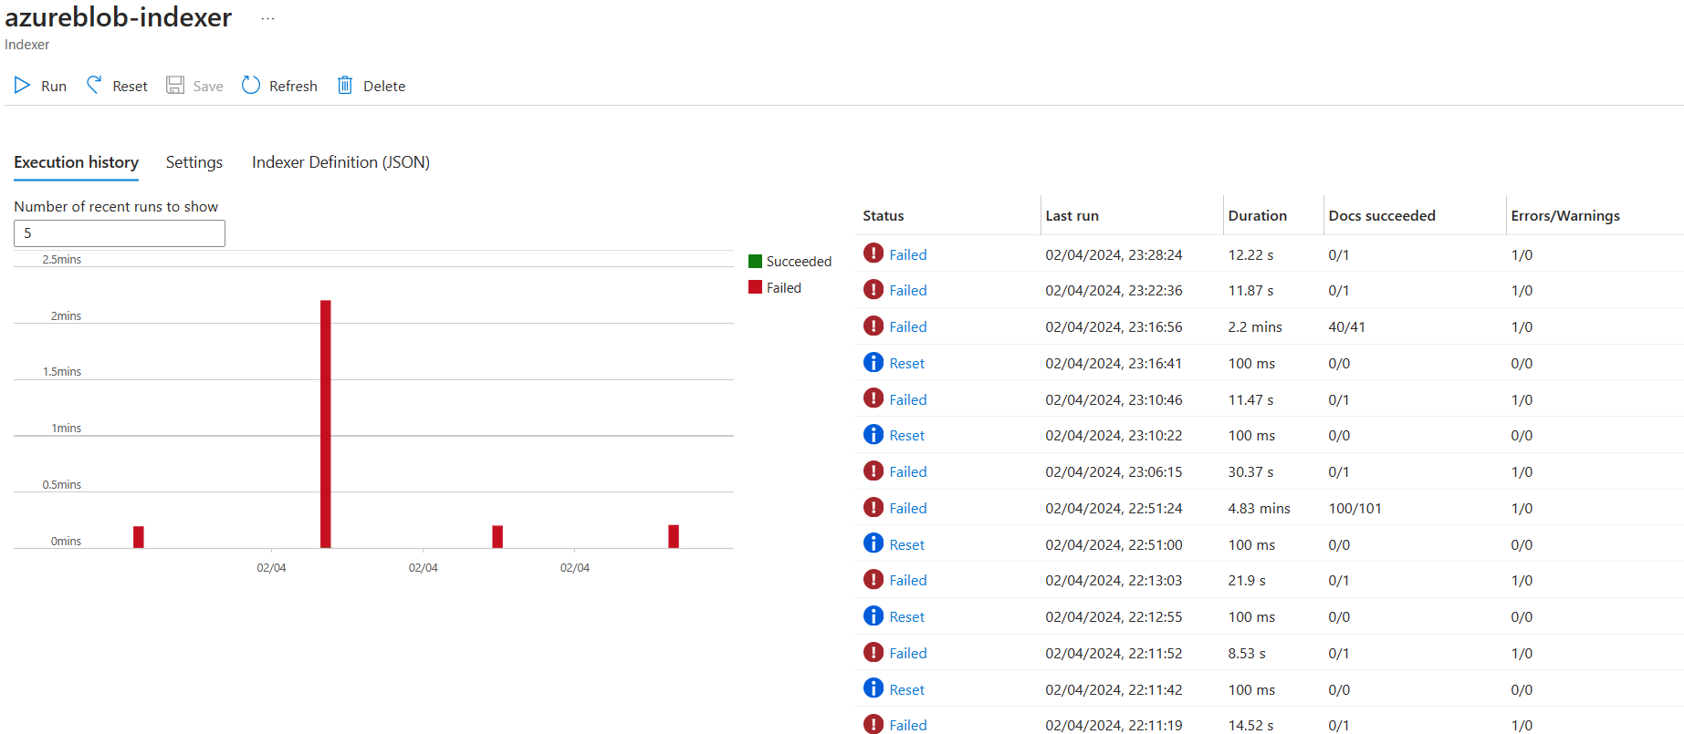Click failed status icon for 23:10:46 run

(873, 398)
